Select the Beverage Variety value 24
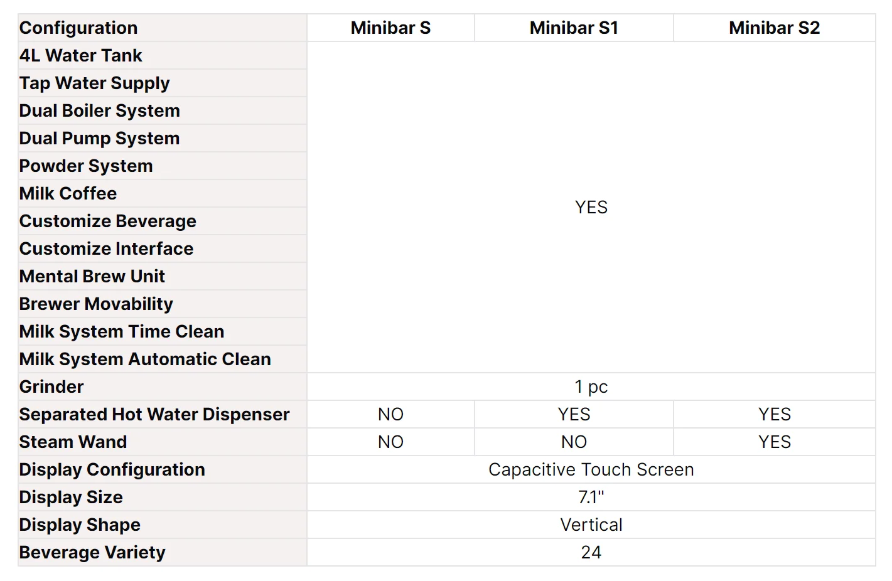 [x=591, y=553]
